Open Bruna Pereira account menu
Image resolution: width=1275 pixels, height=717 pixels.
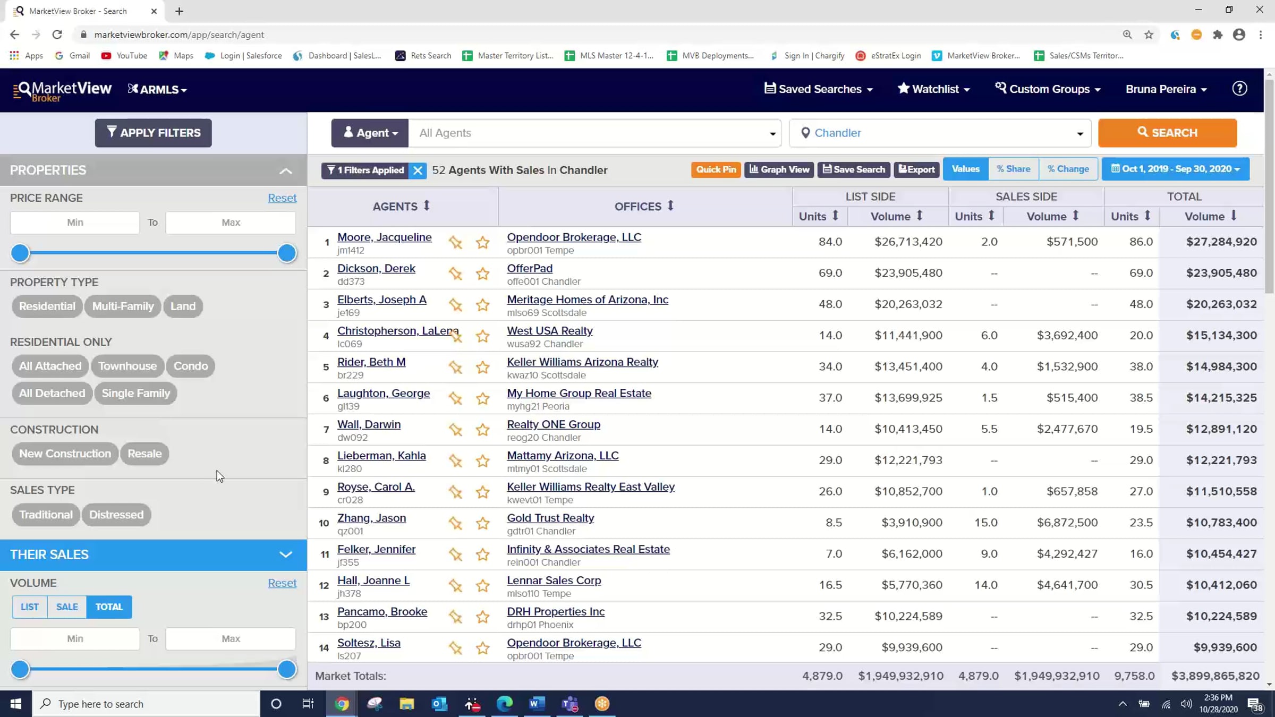point(1166,89)
